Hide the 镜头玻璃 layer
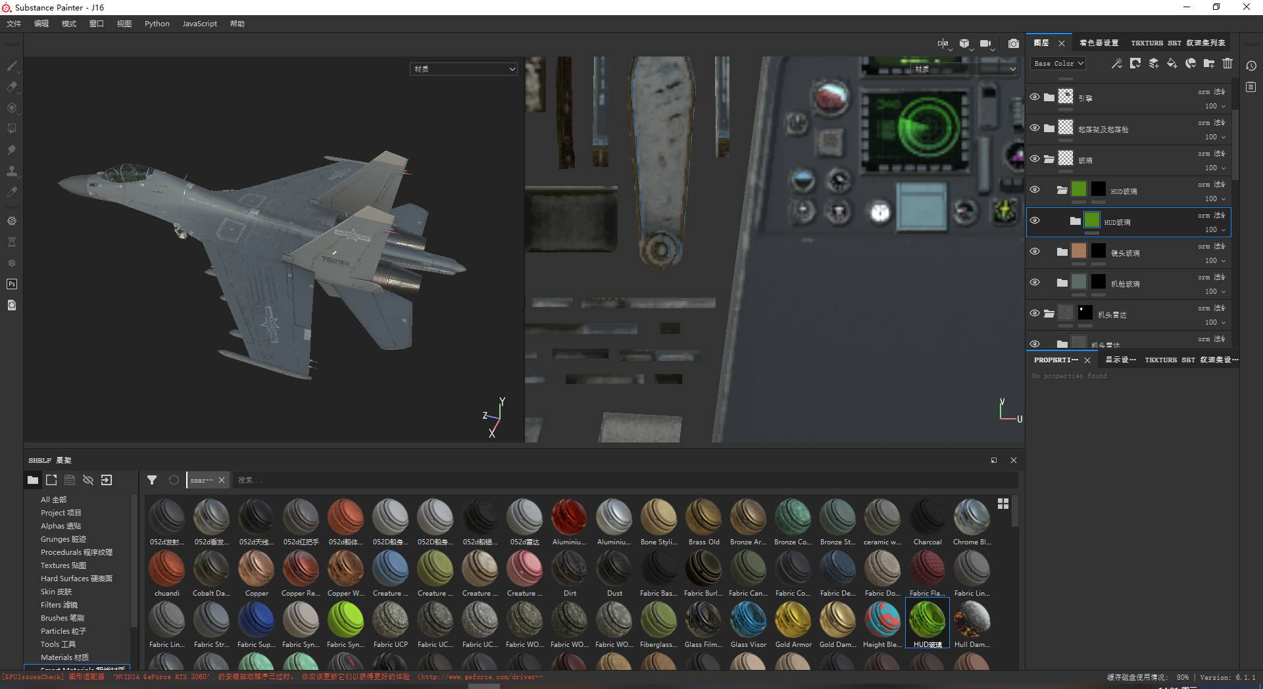 click(1035, 251)
